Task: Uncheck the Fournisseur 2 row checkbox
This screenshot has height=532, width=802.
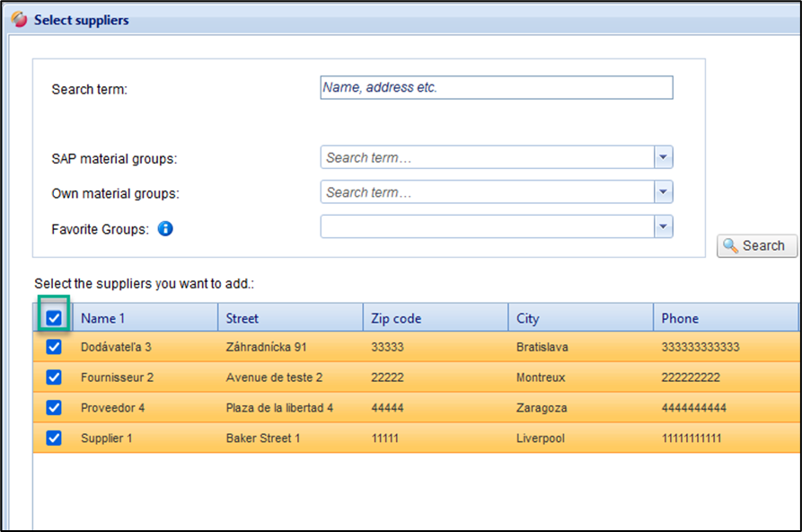Action: (x=54, y=377)
